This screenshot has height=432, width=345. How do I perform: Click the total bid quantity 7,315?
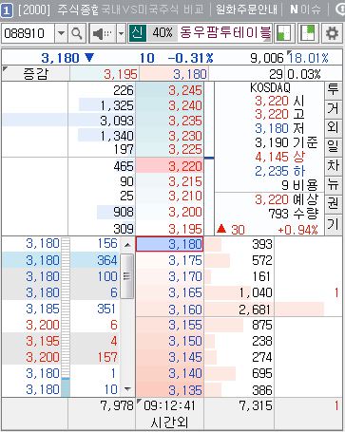pos(256,405)
